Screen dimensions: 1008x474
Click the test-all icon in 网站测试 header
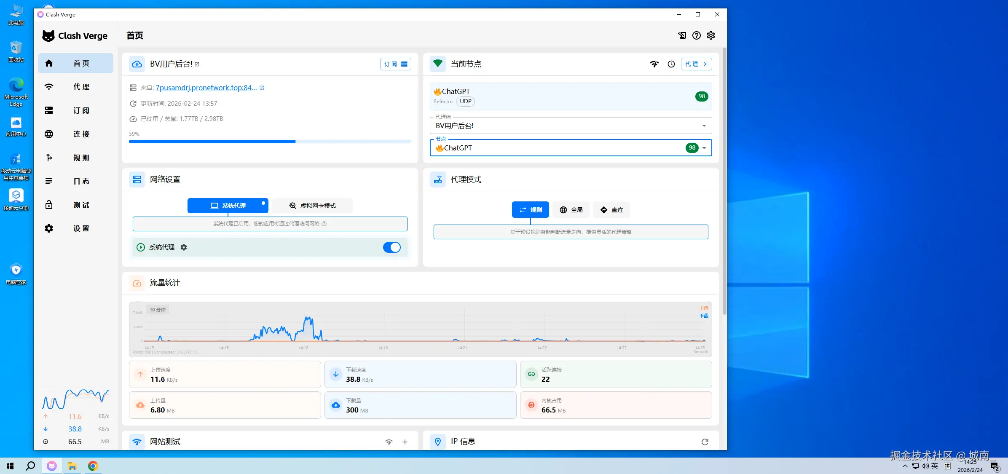(x=389, y=442)
